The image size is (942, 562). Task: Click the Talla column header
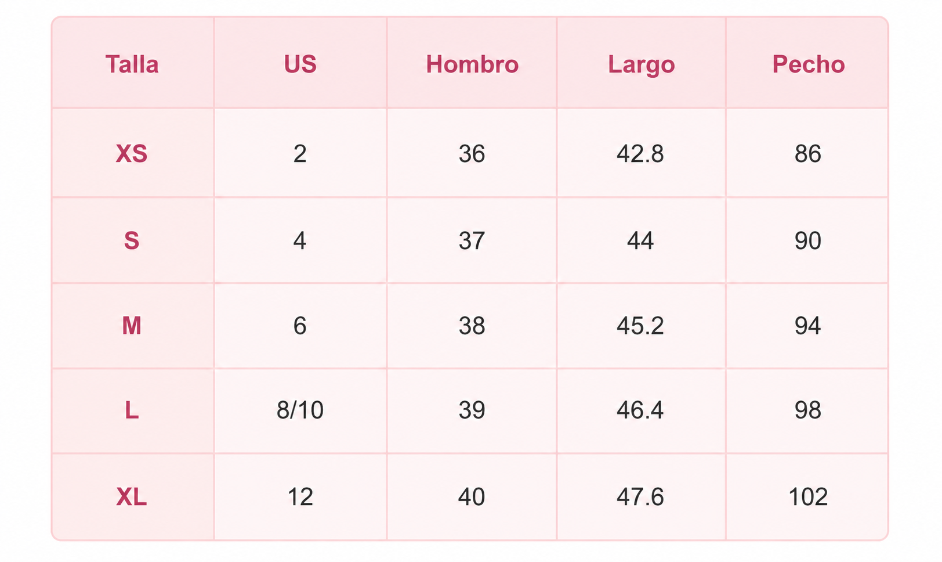point(132,64)
